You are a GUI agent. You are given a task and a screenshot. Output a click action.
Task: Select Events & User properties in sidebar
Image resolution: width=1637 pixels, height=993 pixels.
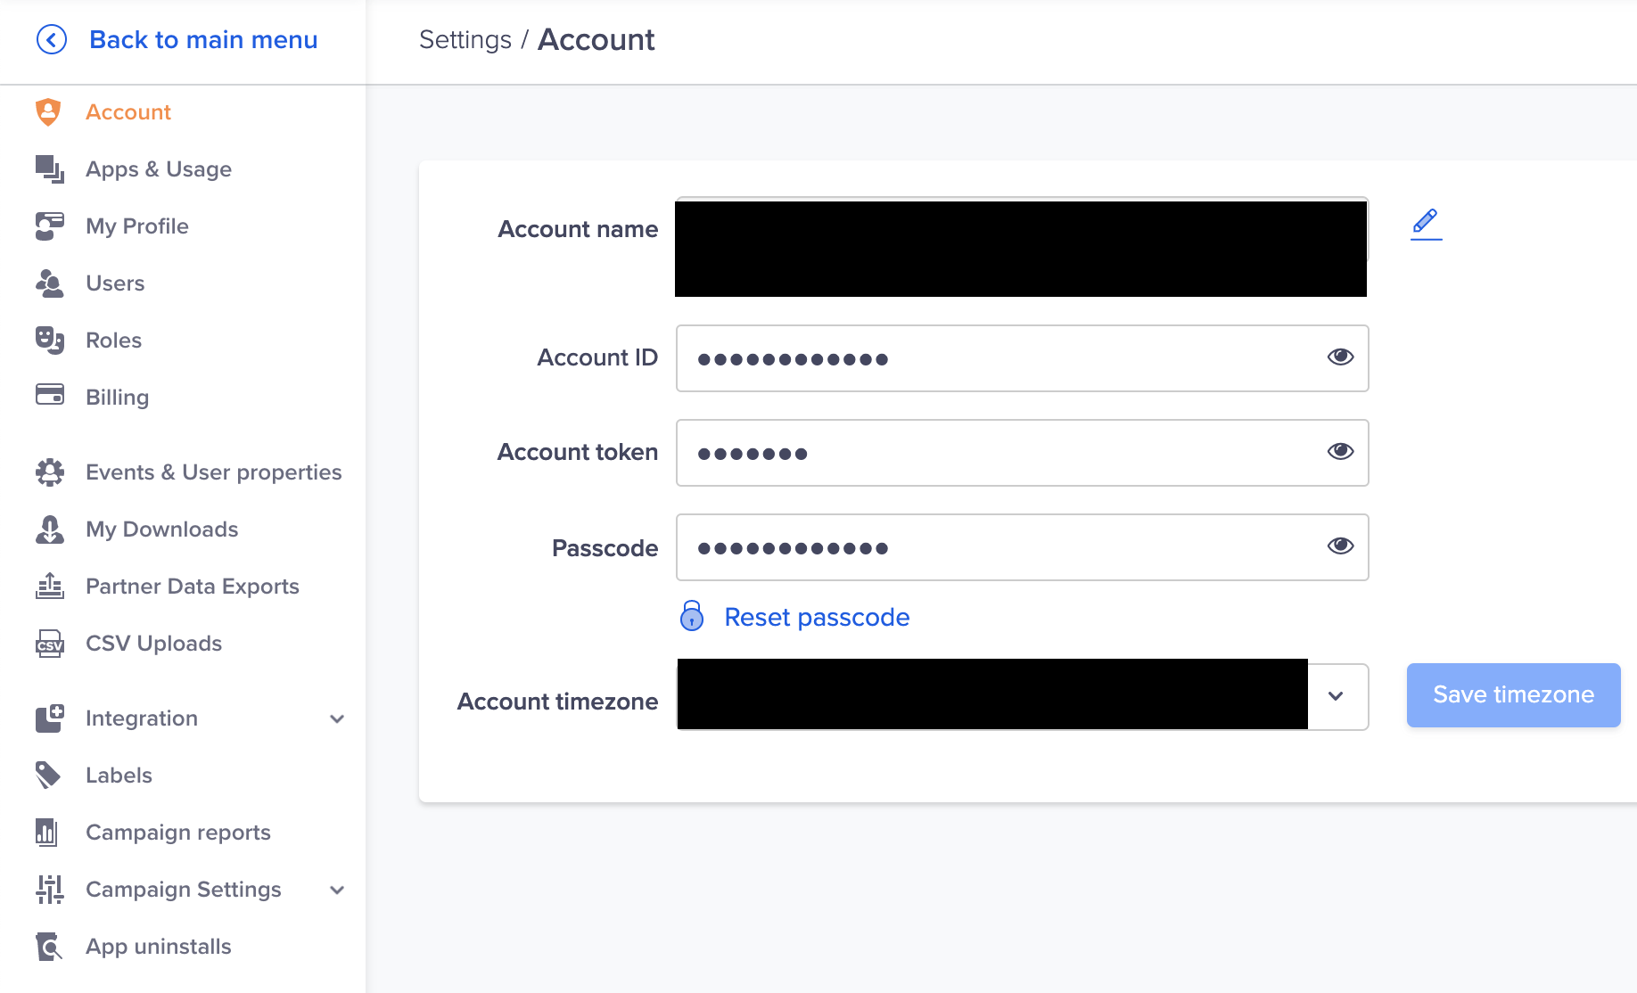coord(48,472)
